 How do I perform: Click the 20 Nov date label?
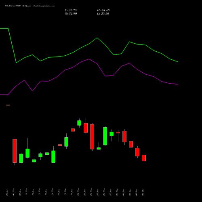point(78,192)
